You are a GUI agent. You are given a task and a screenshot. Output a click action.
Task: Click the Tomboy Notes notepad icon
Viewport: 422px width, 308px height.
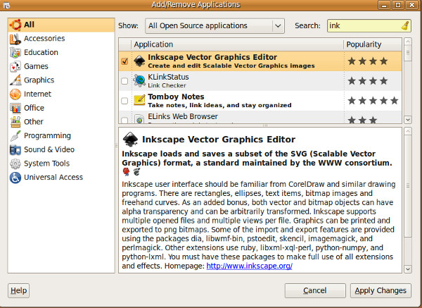(x=139, y=100)
